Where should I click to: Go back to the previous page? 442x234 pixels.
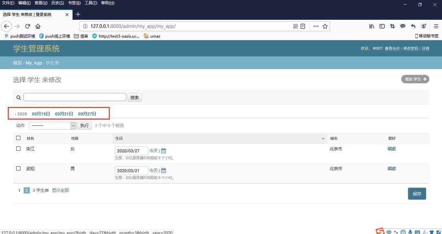pyautogui.click(x=7, y=26)
